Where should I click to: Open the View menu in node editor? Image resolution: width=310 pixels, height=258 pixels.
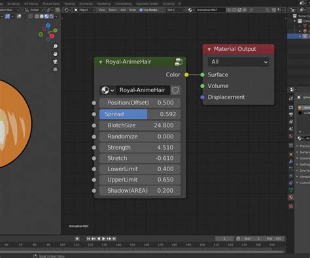[101, 10]
